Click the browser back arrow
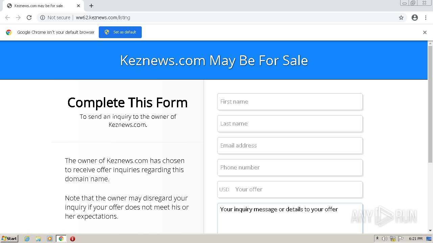The height and width of the screenshot is (243, 433). tap(7, 18)
